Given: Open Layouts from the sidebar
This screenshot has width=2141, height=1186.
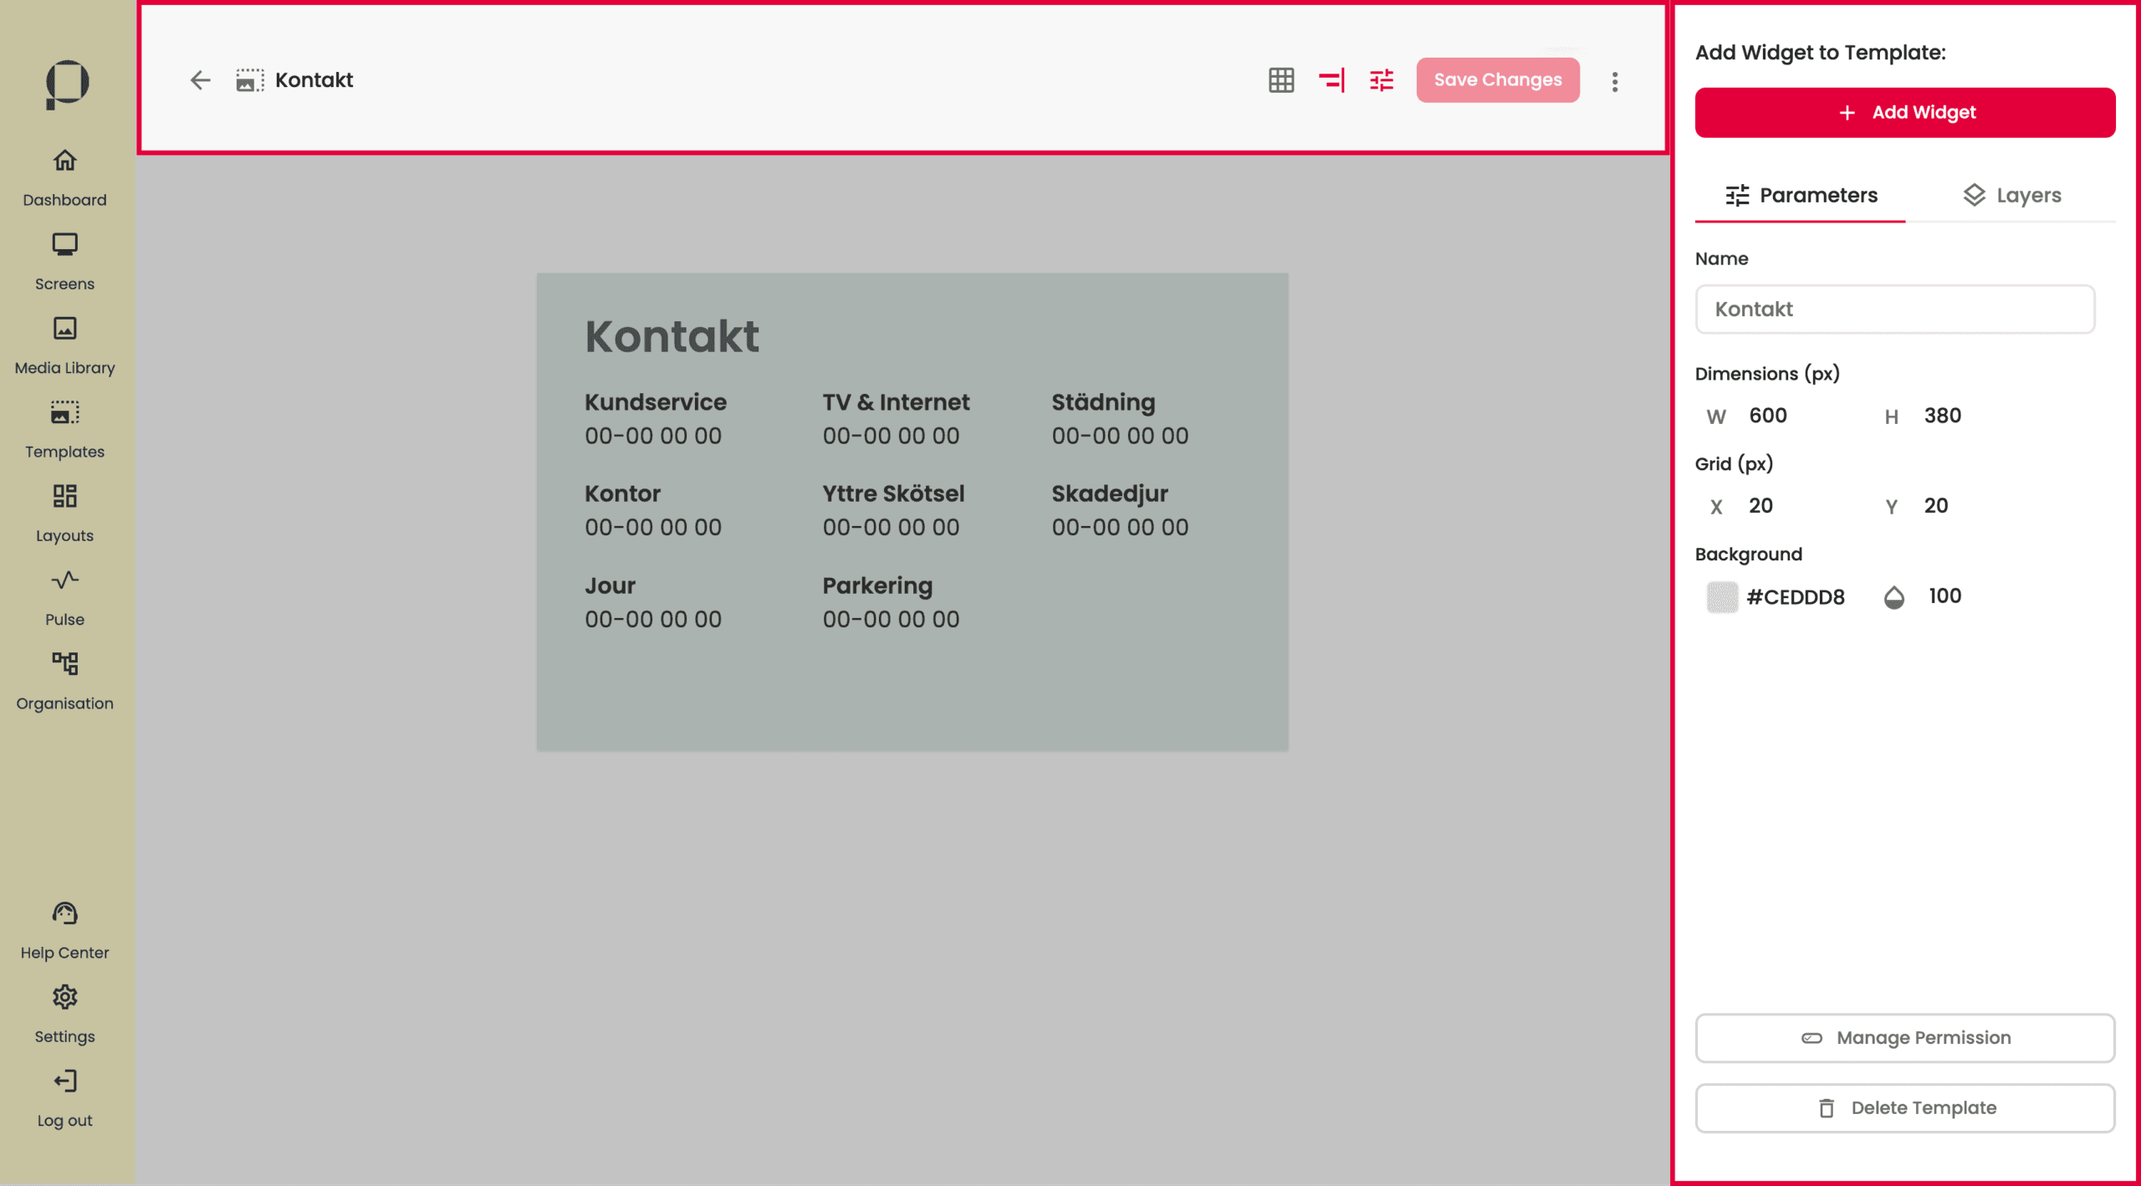Looking at the screenshot, I should click(x=64, y=513).
